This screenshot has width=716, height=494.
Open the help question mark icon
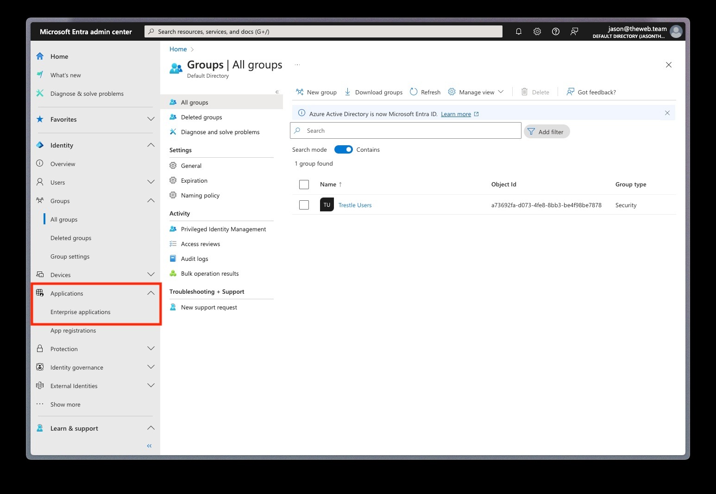(x=556, y=31)
